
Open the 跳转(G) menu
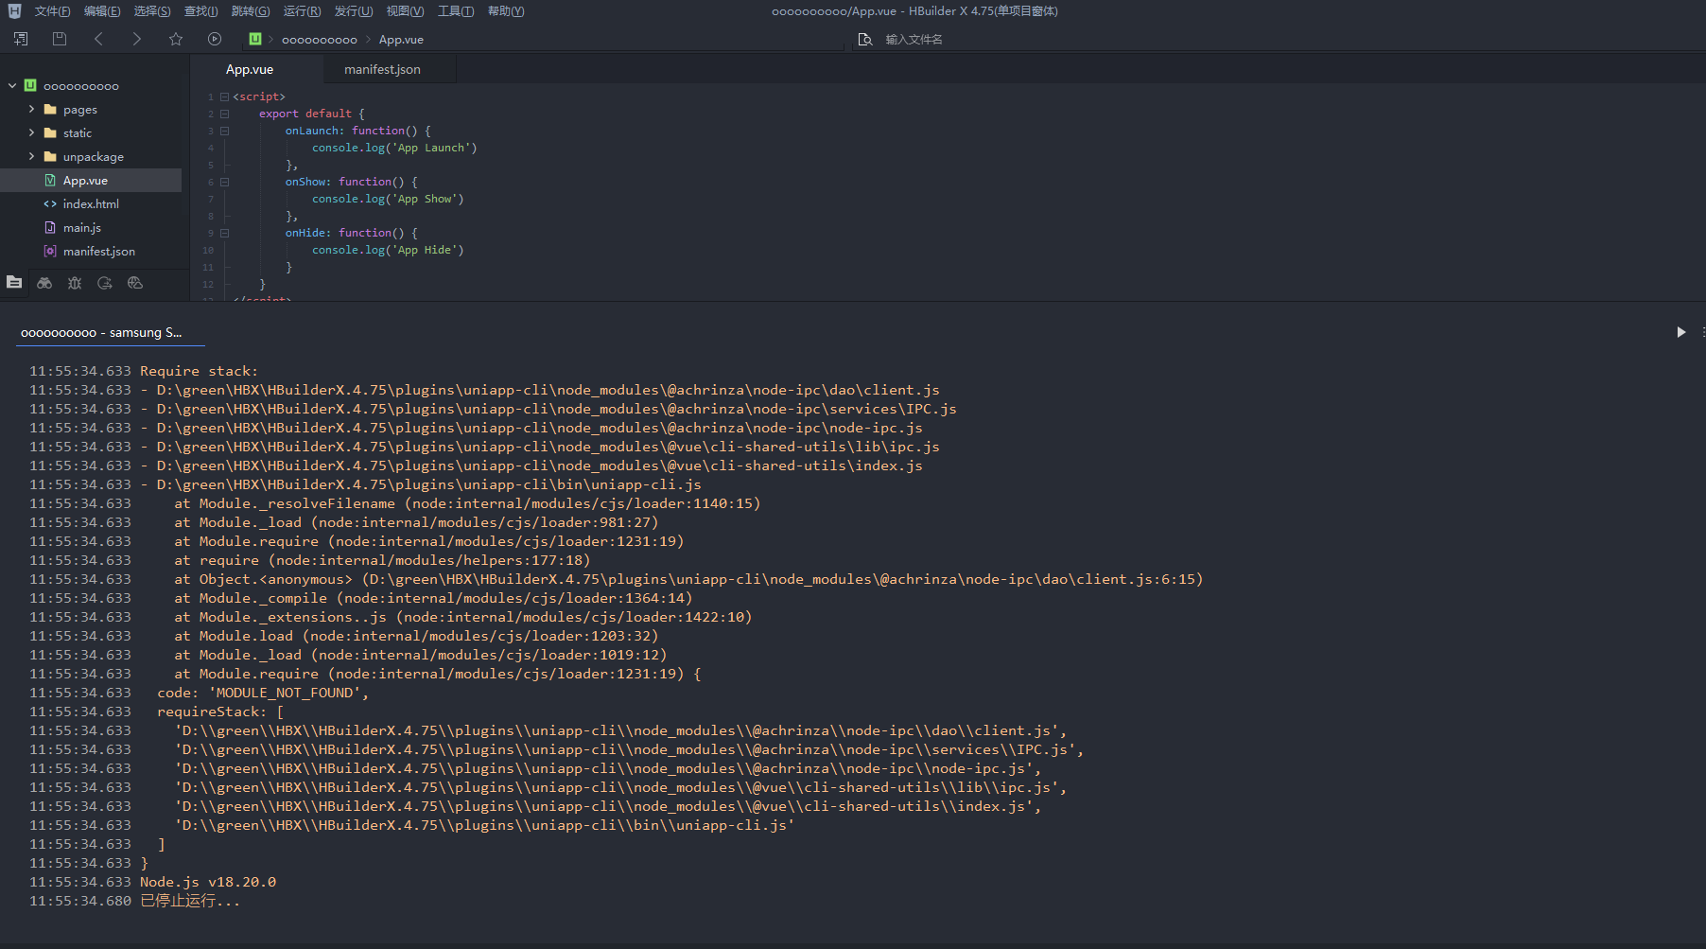point(251,11)
